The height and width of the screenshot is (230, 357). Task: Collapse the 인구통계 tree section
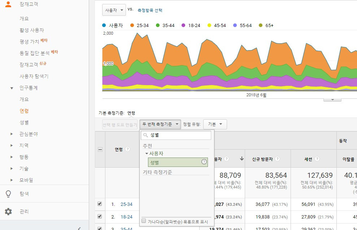coord(12,88)
